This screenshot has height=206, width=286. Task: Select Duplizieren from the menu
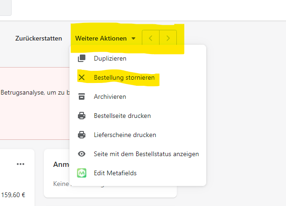(110, 58)
